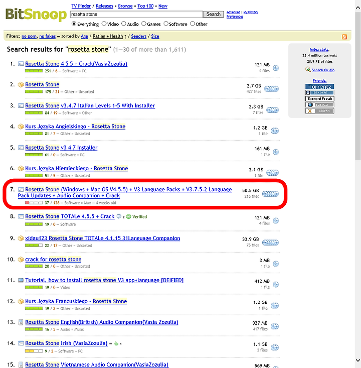The width and height of the screenshot is (361, 368).
Task: Open the Advanced search link
Action: tap(233, 12)
